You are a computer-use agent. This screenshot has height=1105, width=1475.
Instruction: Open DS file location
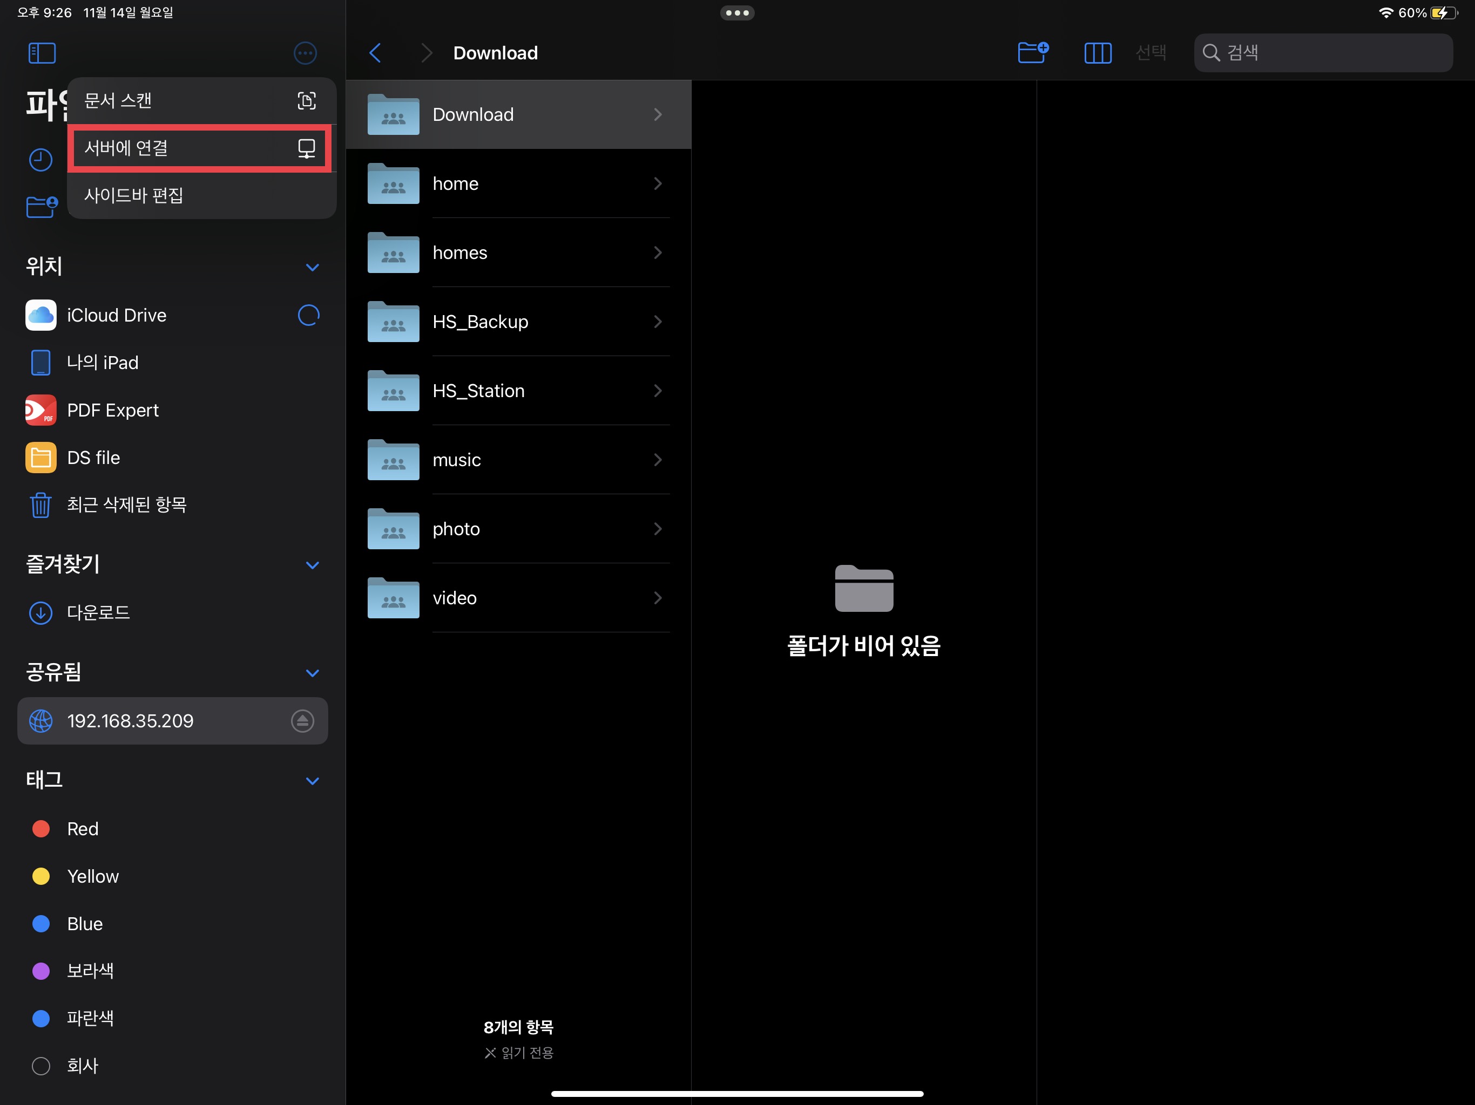[172, 457]
